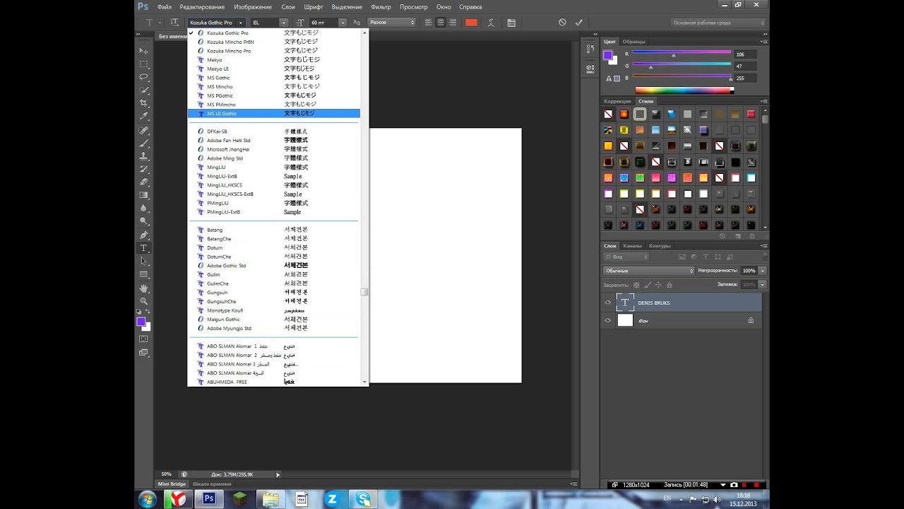Open the font size dropdown (60 пт)
The height and width of the screenshot is (509, 904).
pos(343,23)
